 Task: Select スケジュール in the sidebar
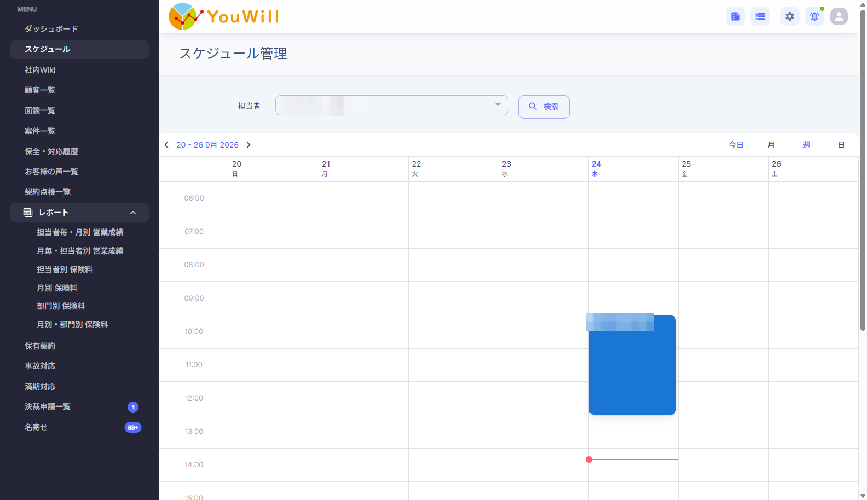click(x=79, y=49)
